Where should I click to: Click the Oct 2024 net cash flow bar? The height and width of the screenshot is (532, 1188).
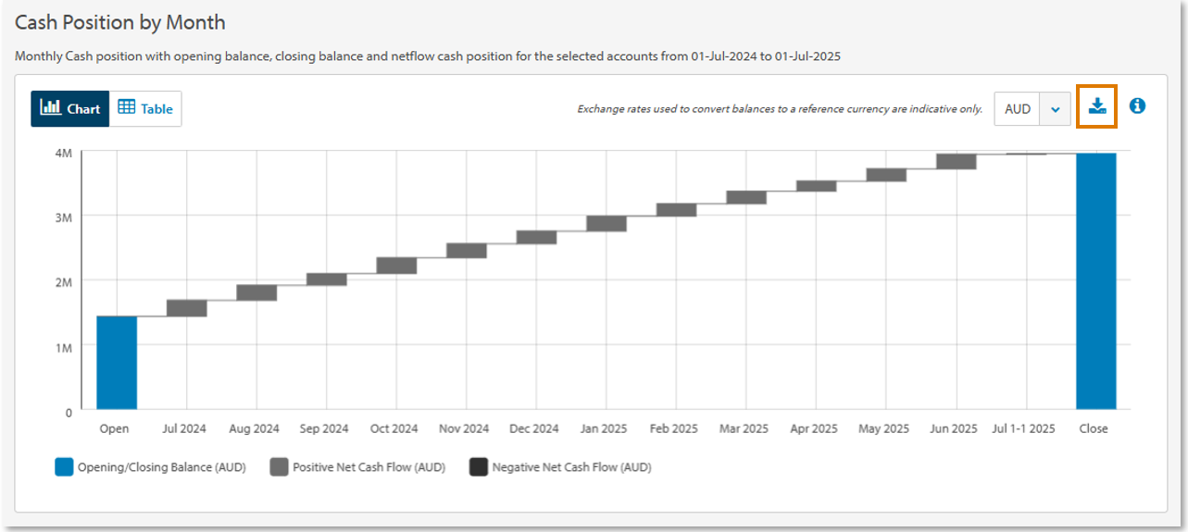coord(396,266)
